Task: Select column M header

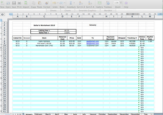Action: tap(150, 17)
